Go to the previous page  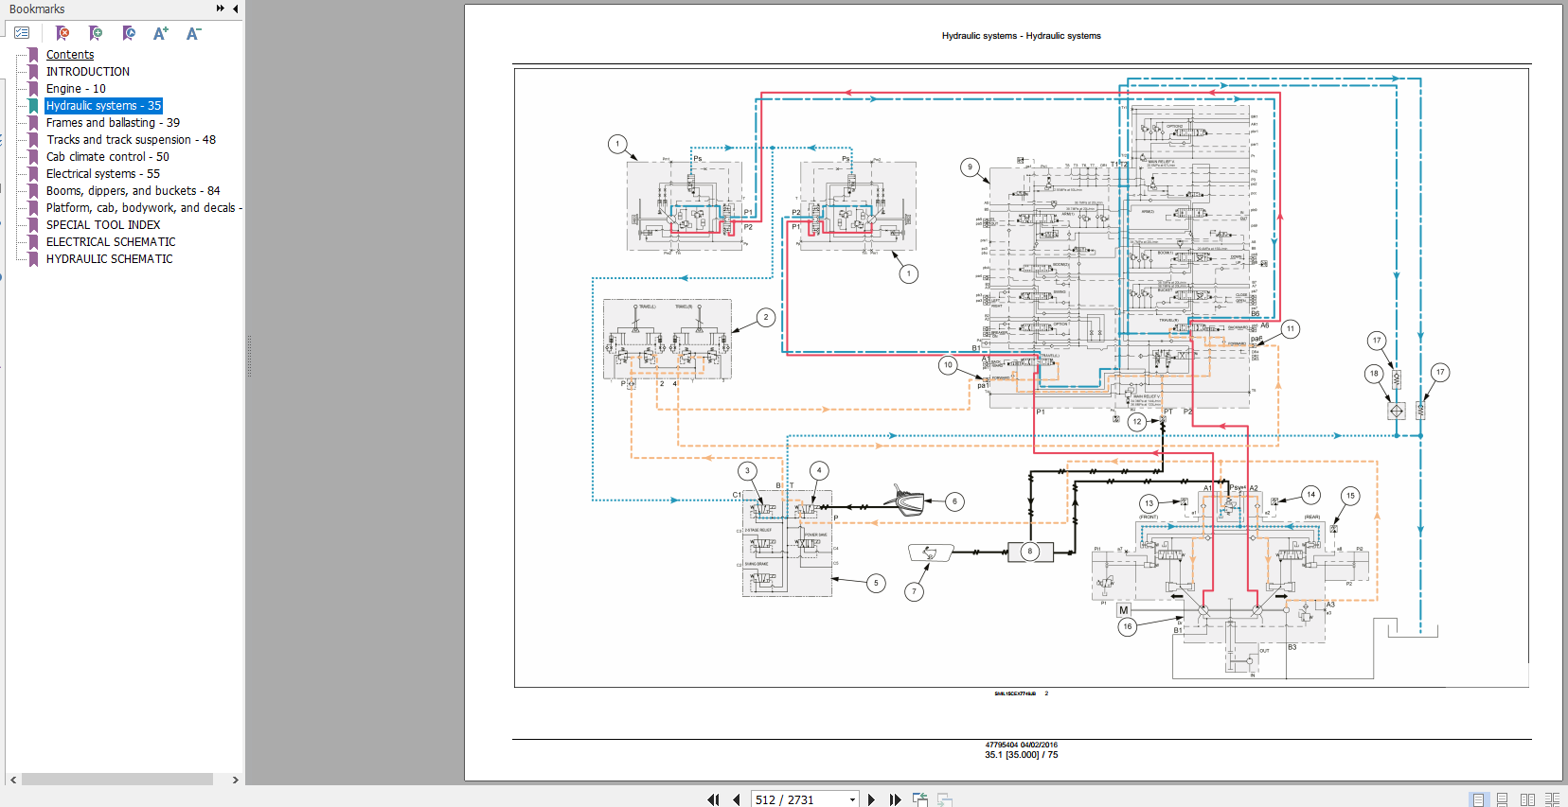point(737,799)
